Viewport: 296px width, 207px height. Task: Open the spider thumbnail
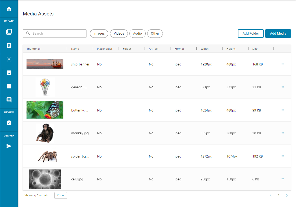[47, 156]
